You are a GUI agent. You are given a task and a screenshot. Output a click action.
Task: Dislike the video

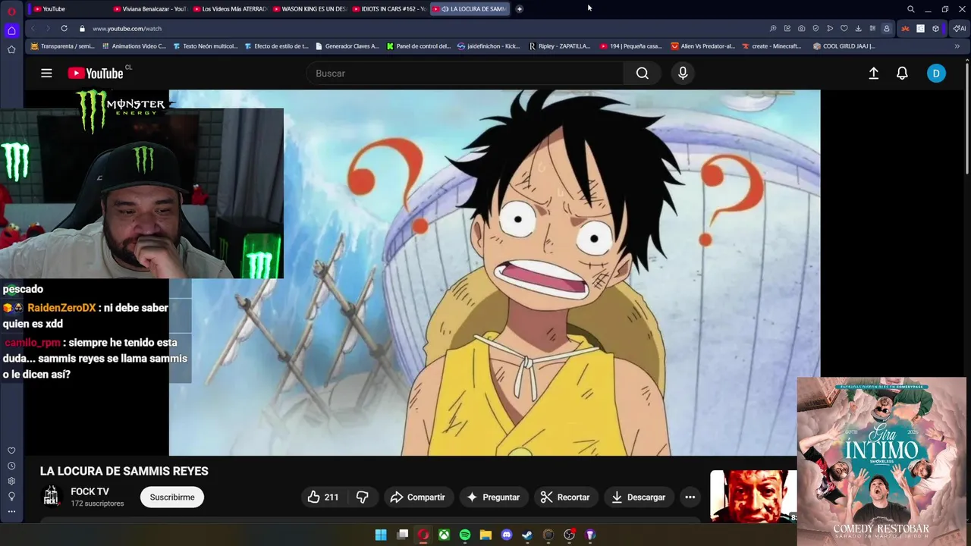click(363, 497)
